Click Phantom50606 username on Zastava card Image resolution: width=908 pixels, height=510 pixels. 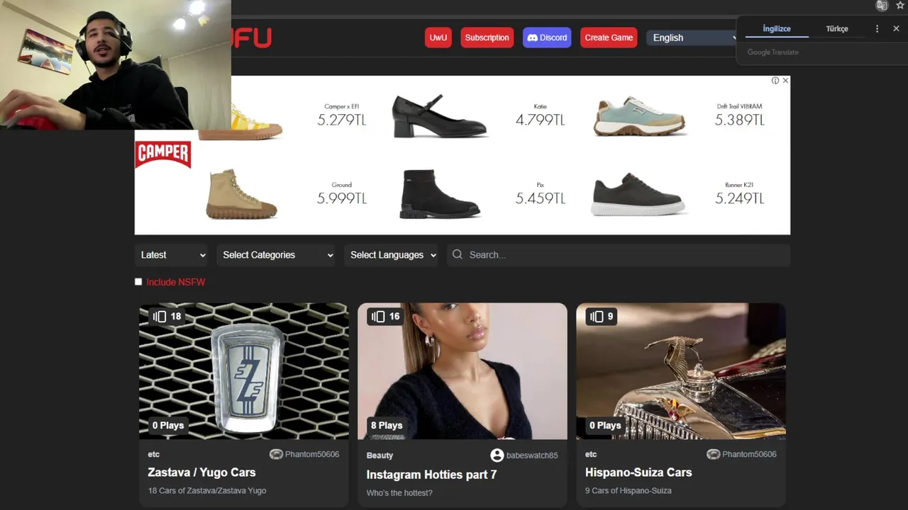tap(312, 455)
